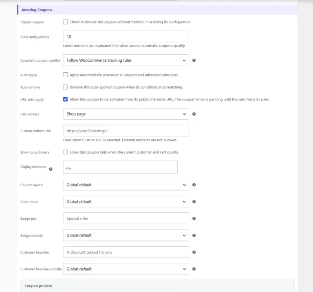
Task: Expand the Badge visibility dropdown
Action: [126, 235]
